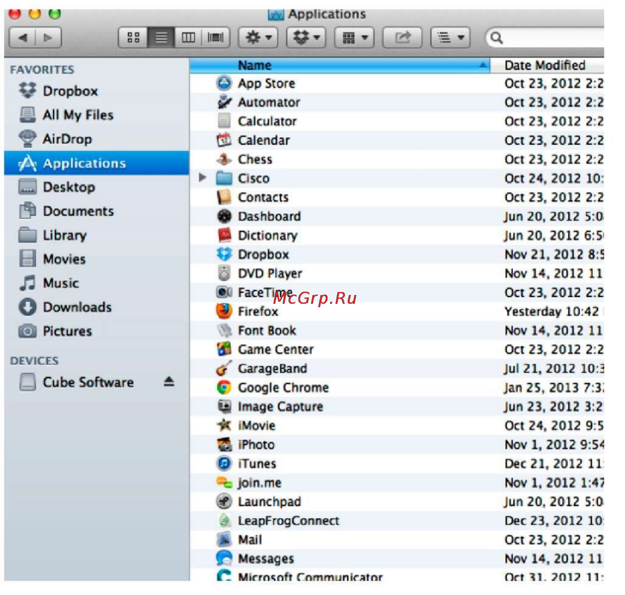The image size is (625, 595).
Task: Open Downloads in the sidebar
Action: [x=96, y=307]
